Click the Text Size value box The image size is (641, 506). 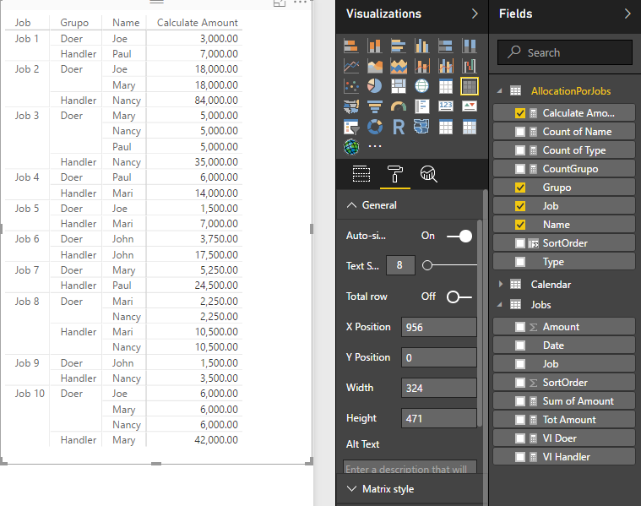(x=400, y=265)
